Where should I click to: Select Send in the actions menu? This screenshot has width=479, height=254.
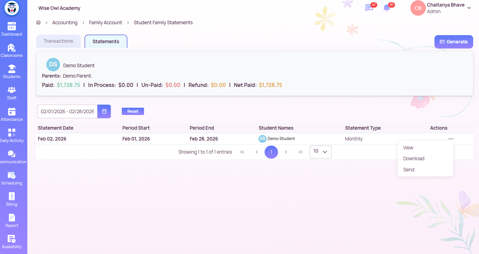click(409, 170)
